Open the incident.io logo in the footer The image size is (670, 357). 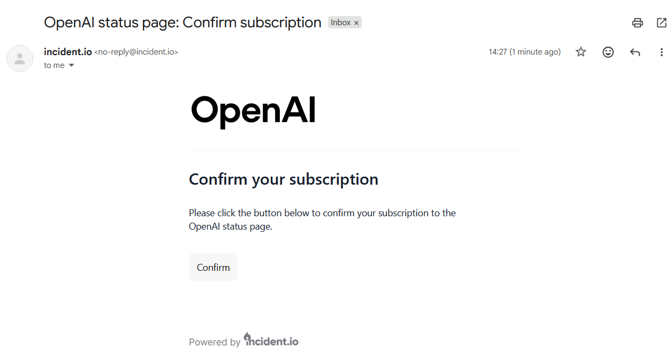[271, 340]
